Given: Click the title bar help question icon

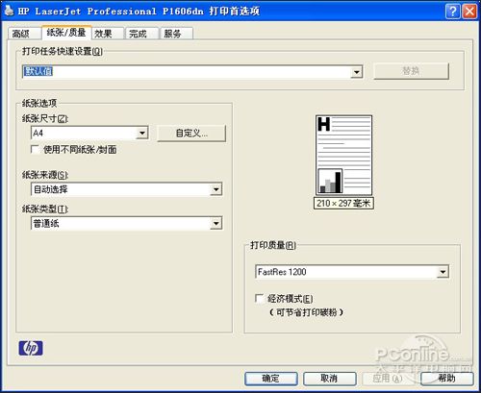Looking at the screenshot, I should (452, 12).
